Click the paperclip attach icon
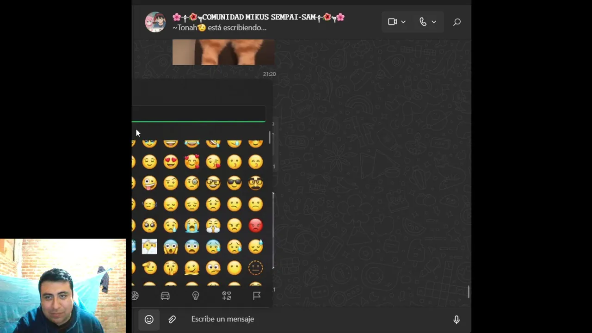The height and width of the screenshot is (333, 592). pyautogui.click(x=172, y=319)
